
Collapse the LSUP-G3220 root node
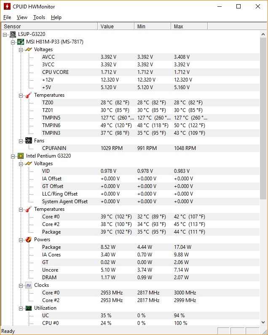click(x=5, y=34)
